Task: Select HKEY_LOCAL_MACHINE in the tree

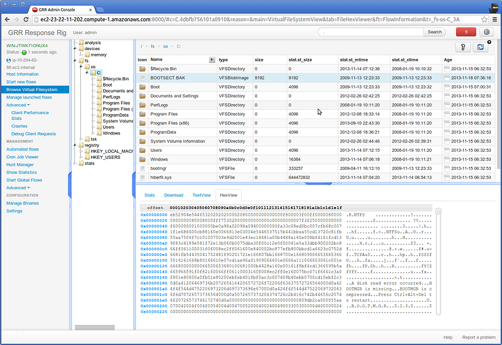Action: point(112,151)
